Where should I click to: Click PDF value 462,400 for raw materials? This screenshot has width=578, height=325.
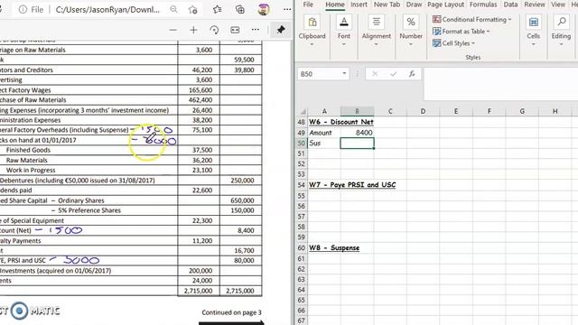coord(200,100)
